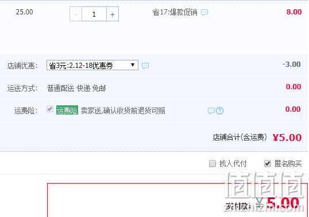Click comment icon next to coupon dropdown
The height and width of the screenshot is (217, 309).
tap(145, 66)
